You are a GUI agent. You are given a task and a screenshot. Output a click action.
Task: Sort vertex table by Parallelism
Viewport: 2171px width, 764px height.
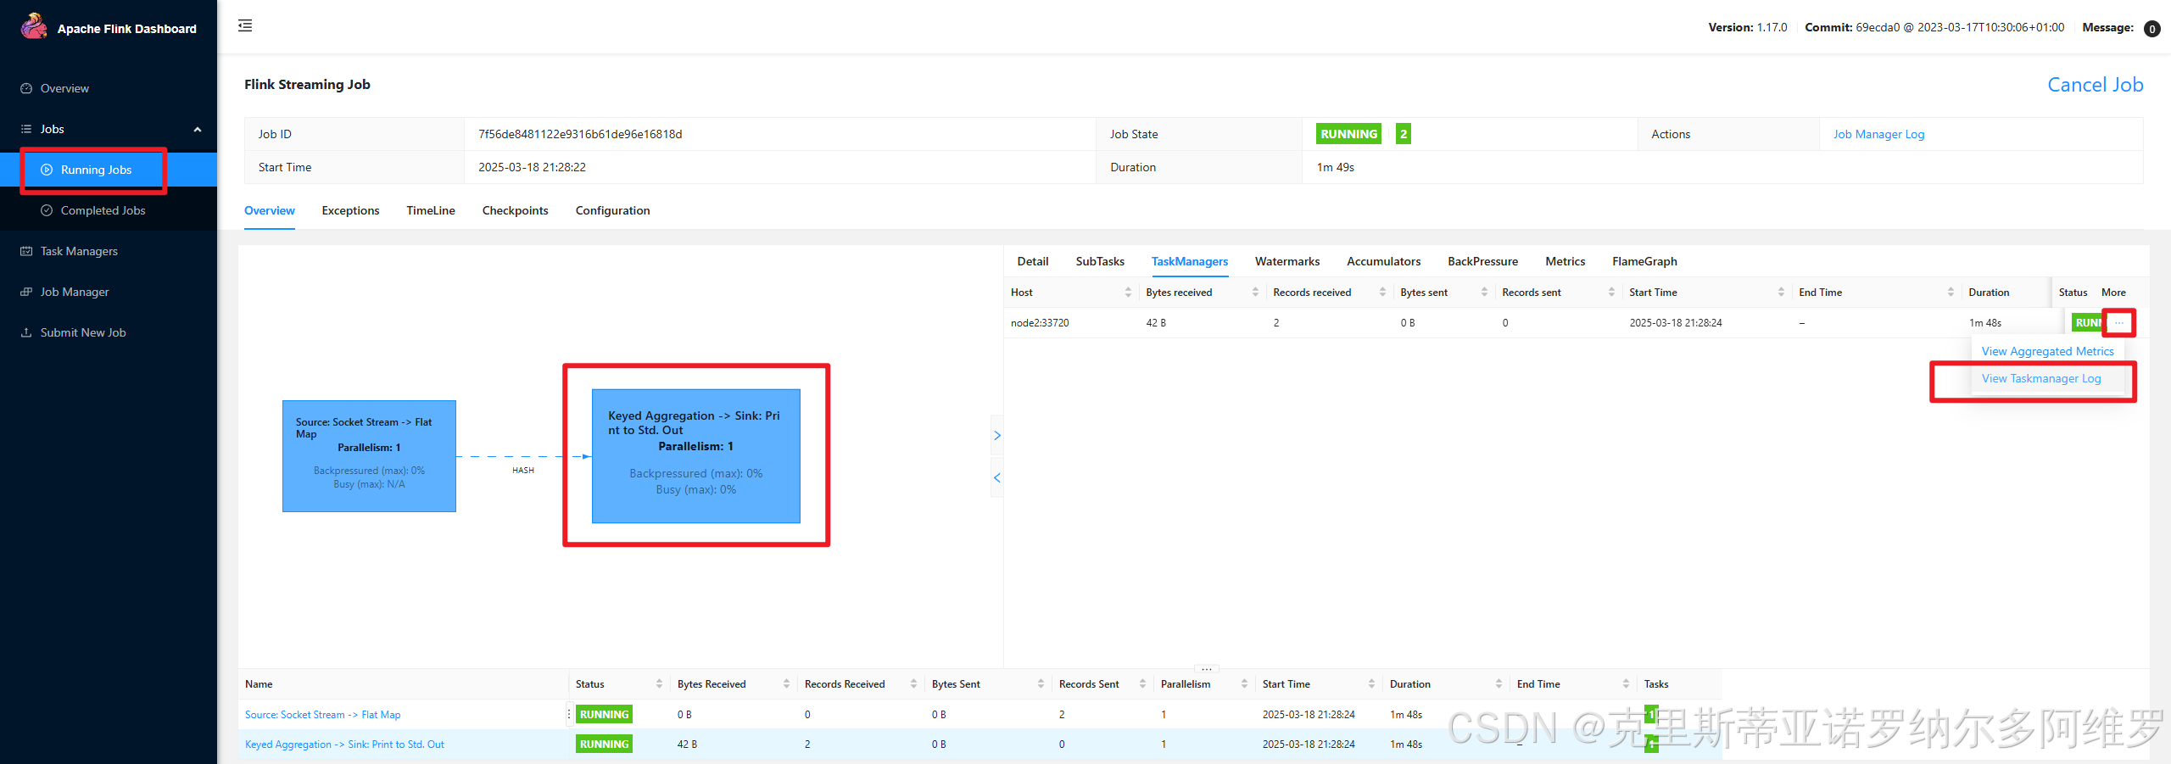[x=1244, y=683]
